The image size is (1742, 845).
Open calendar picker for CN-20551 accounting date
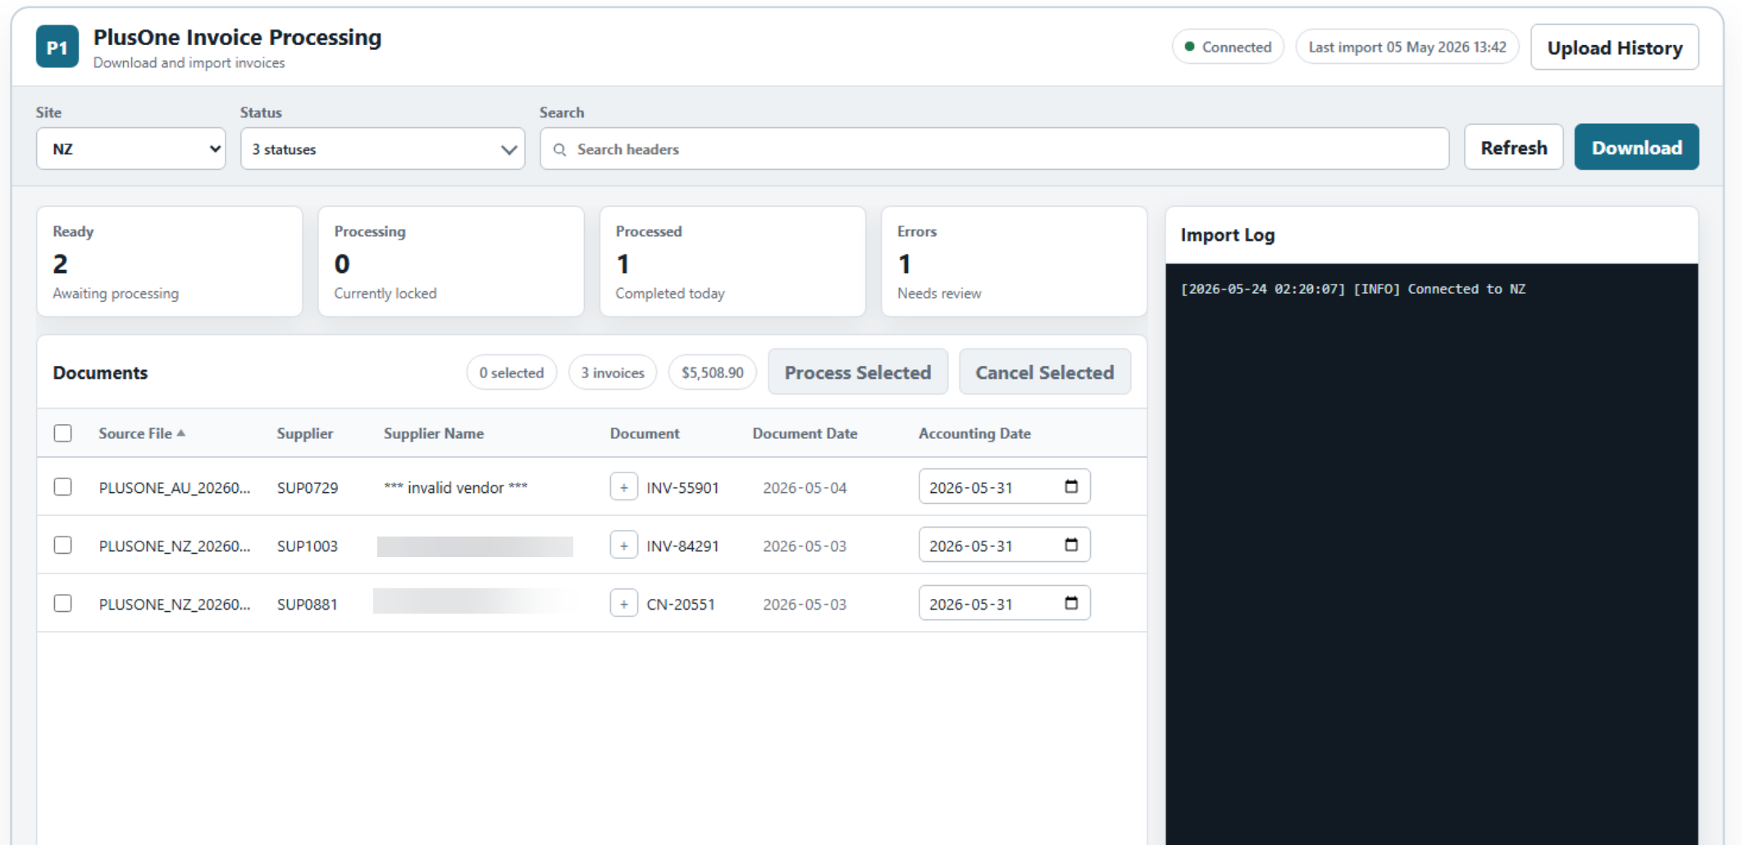pyautogui.click(x=1071, y=603)
